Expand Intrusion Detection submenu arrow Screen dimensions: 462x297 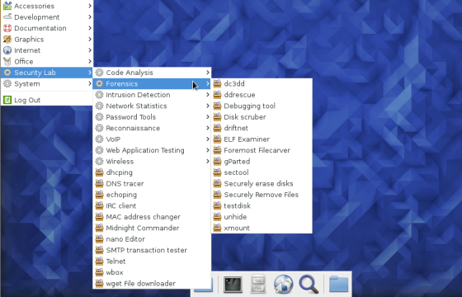coord(207,95)
